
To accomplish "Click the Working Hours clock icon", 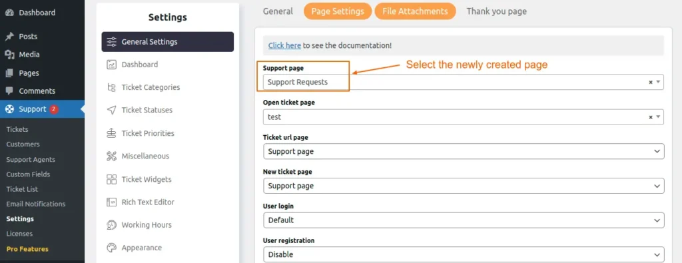I will [x=112, y=225].
